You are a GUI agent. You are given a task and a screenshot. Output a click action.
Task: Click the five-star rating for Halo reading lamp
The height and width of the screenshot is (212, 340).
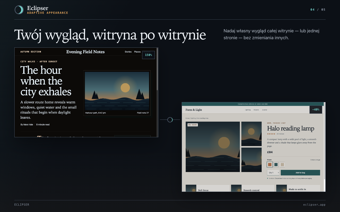click(x=271, y=134)
